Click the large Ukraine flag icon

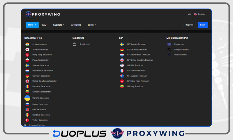(27, 98)
